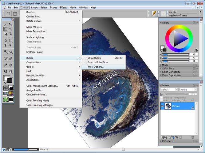This screenshot has width=205, height=153.
Task: Choose Canvas Size menu entry
Action: click(x=51, y=17)
